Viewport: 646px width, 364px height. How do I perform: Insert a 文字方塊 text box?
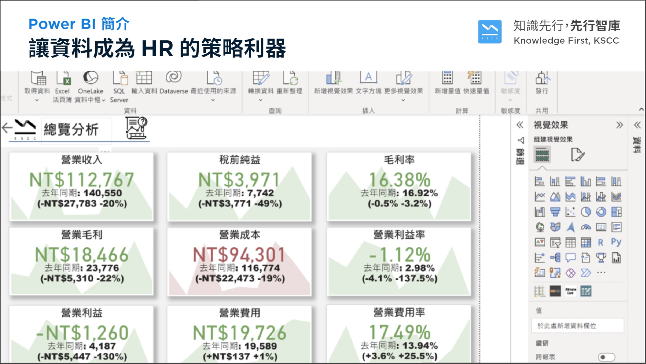[x=369, y=83]
